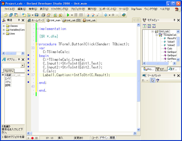The width and height of the screenshot is (182, 141).
Task: Click the editor vertical scrollbar thumb
Action: pyautogui.click(x=139, y=81)
